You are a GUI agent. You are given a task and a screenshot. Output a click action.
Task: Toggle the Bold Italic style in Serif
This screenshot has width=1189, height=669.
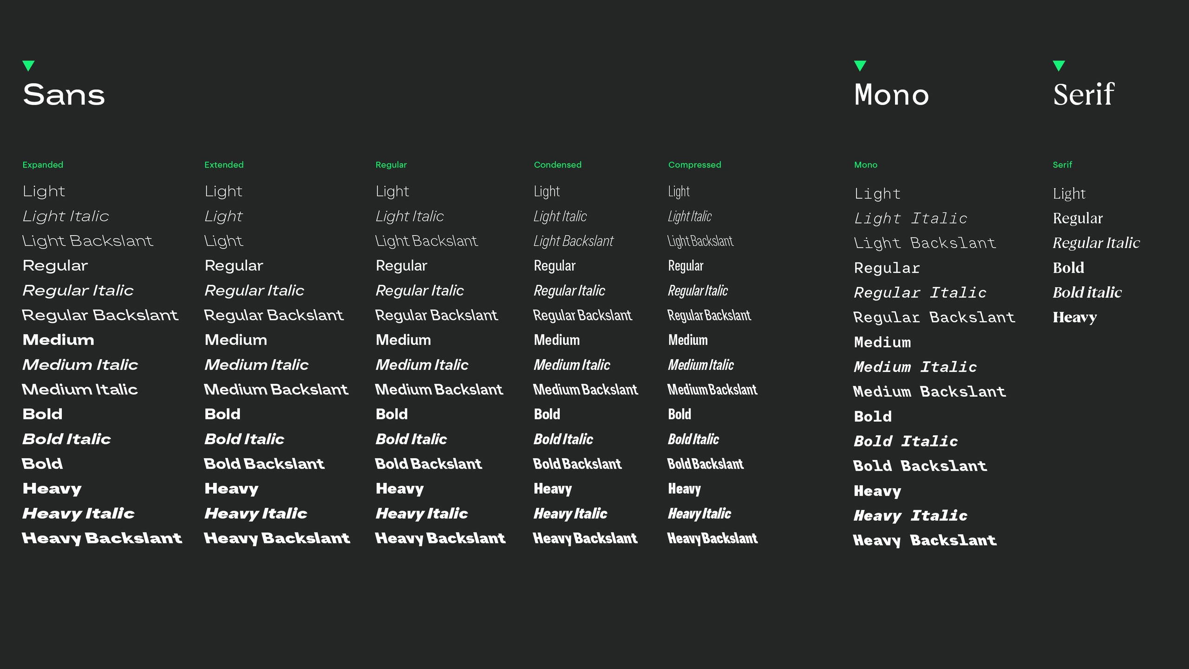coord(1086,292)
